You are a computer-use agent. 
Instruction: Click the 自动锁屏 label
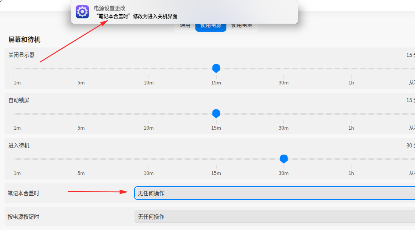click(x=19, y=100)
